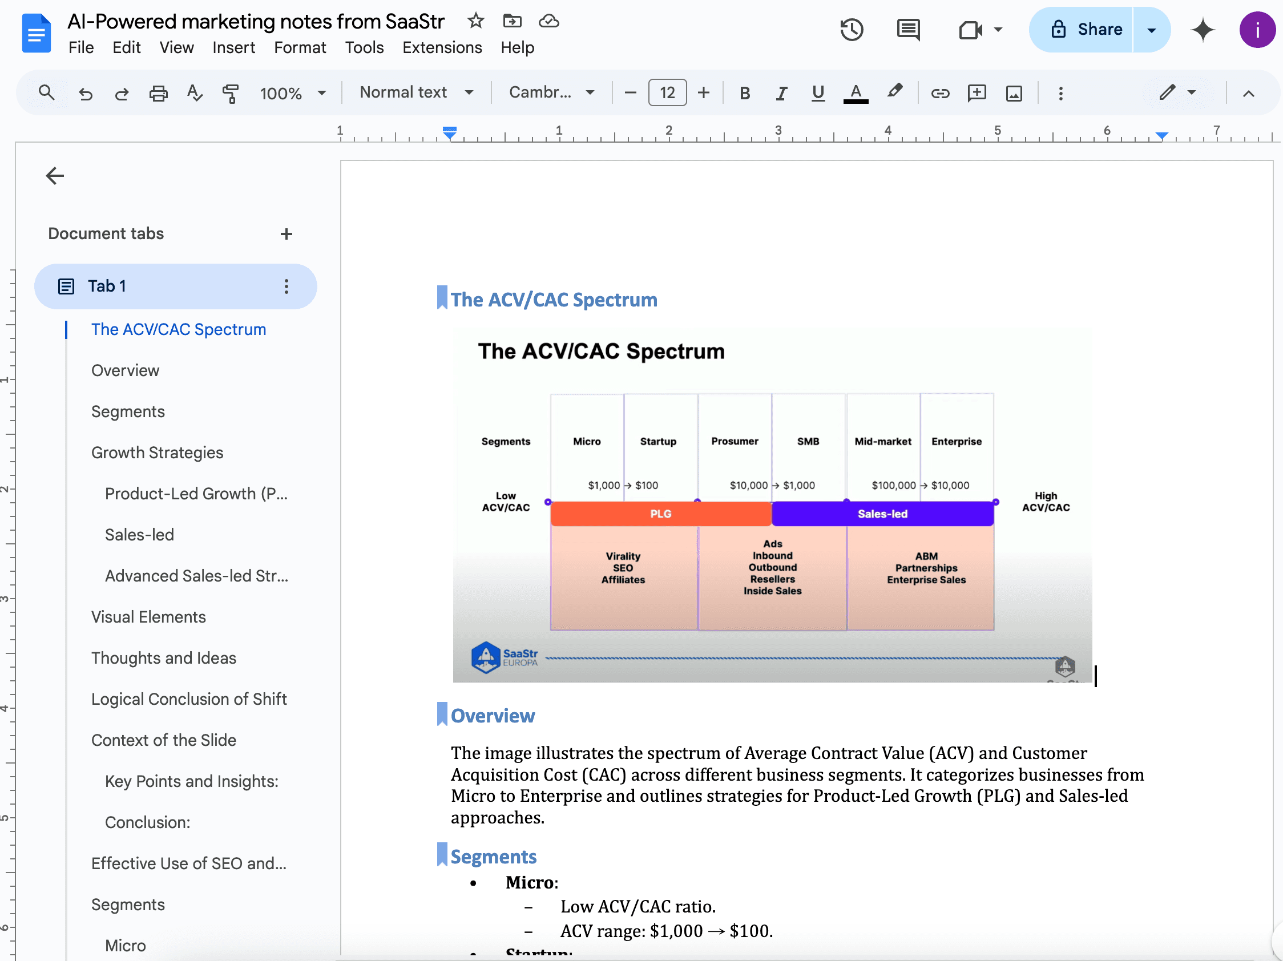Image resolution: width=1283 pixels, height=961 pixels.
Task: Star the document as favorite
Action: [x=475, y=21]
